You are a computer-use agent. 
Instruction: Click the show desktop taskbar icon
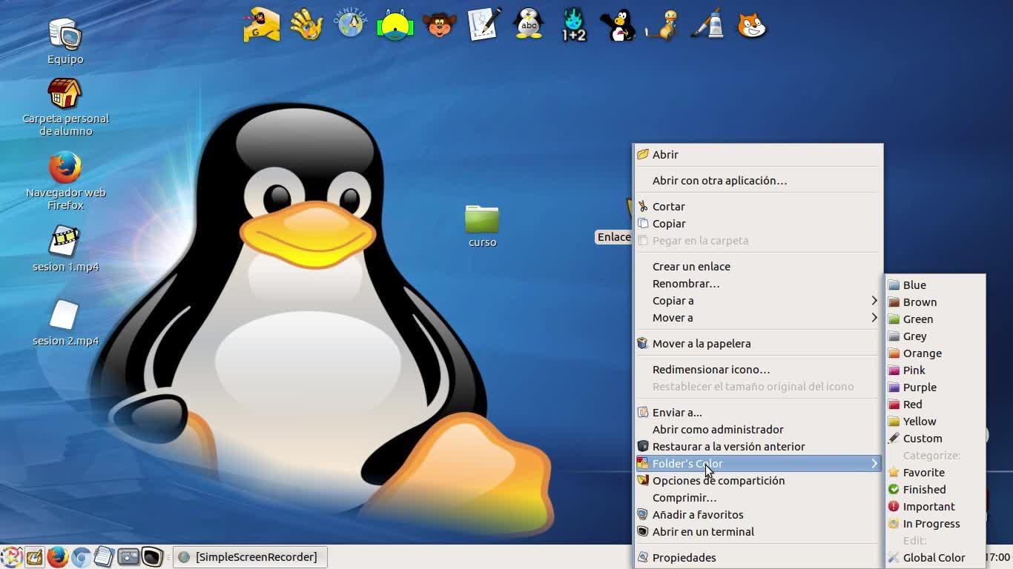(x=34, y=556)
